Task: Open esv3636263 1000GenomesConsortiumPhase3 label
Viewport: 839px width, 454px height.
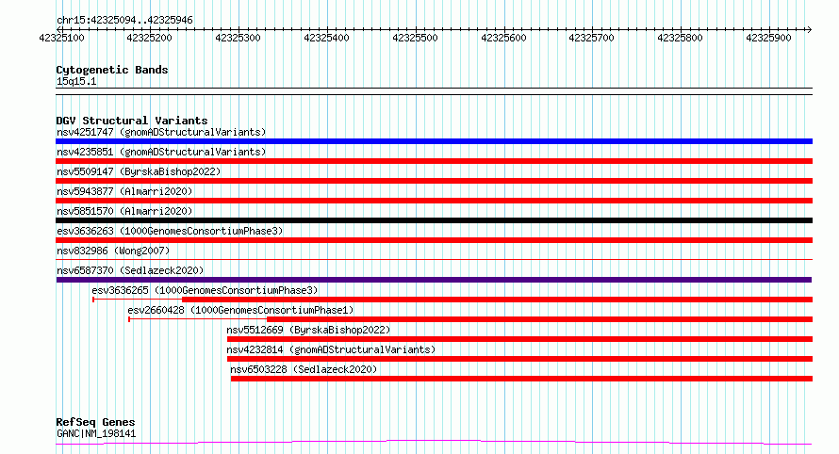Action: (170, 231)
